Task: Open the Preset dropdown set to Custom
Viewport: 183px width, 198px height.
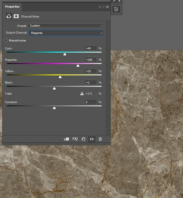Action: pos(66,26)
